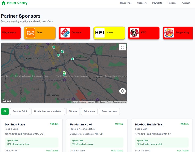195x152 pixels.
Task: Toggle fullscreen view on the map
Action: (x=122, y=47)
